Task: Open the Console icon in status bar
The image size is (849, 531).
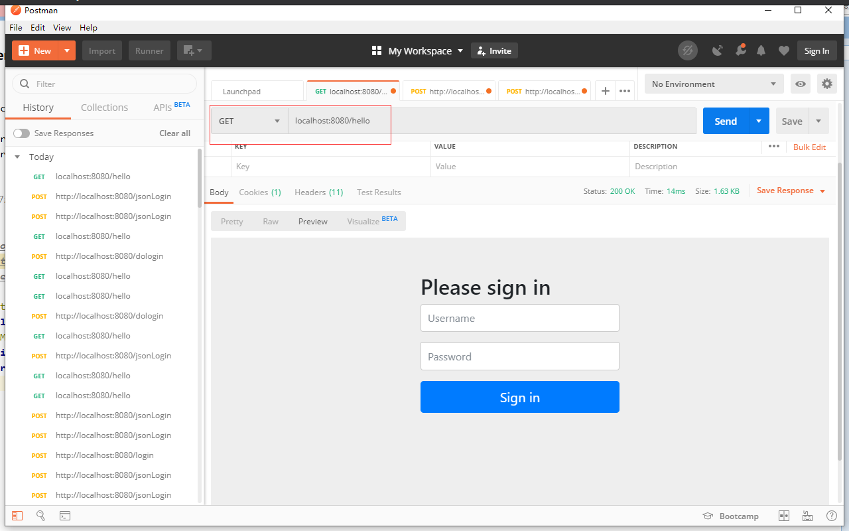Action: click(x=65, y=516)
